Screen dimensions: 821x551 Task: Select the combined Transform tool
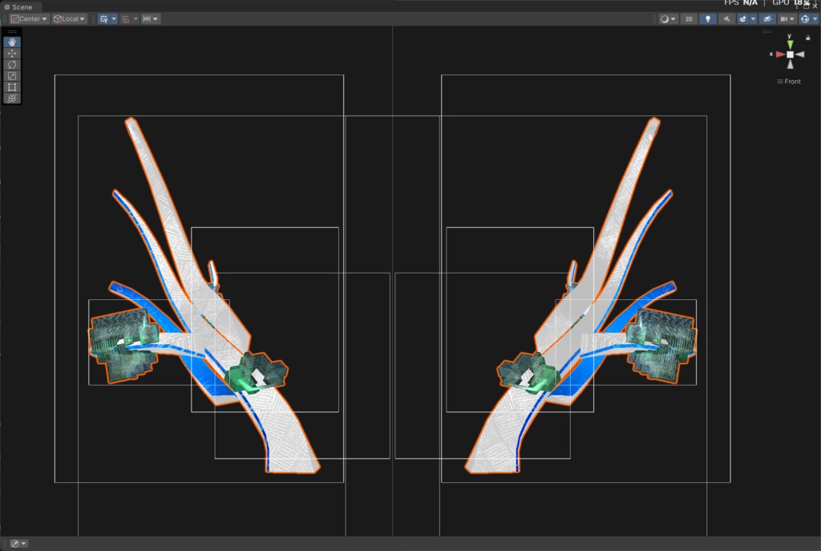tap(12, 99)
